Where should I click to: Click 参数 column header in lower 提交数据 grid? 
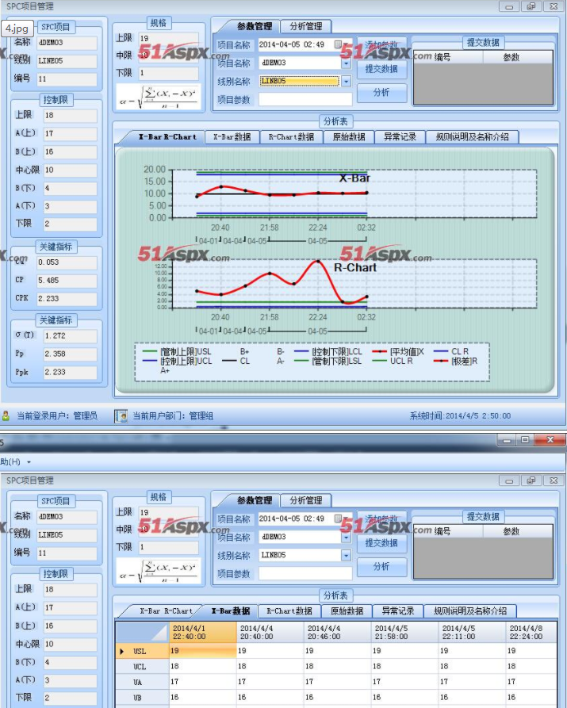[x=518, y=531]
